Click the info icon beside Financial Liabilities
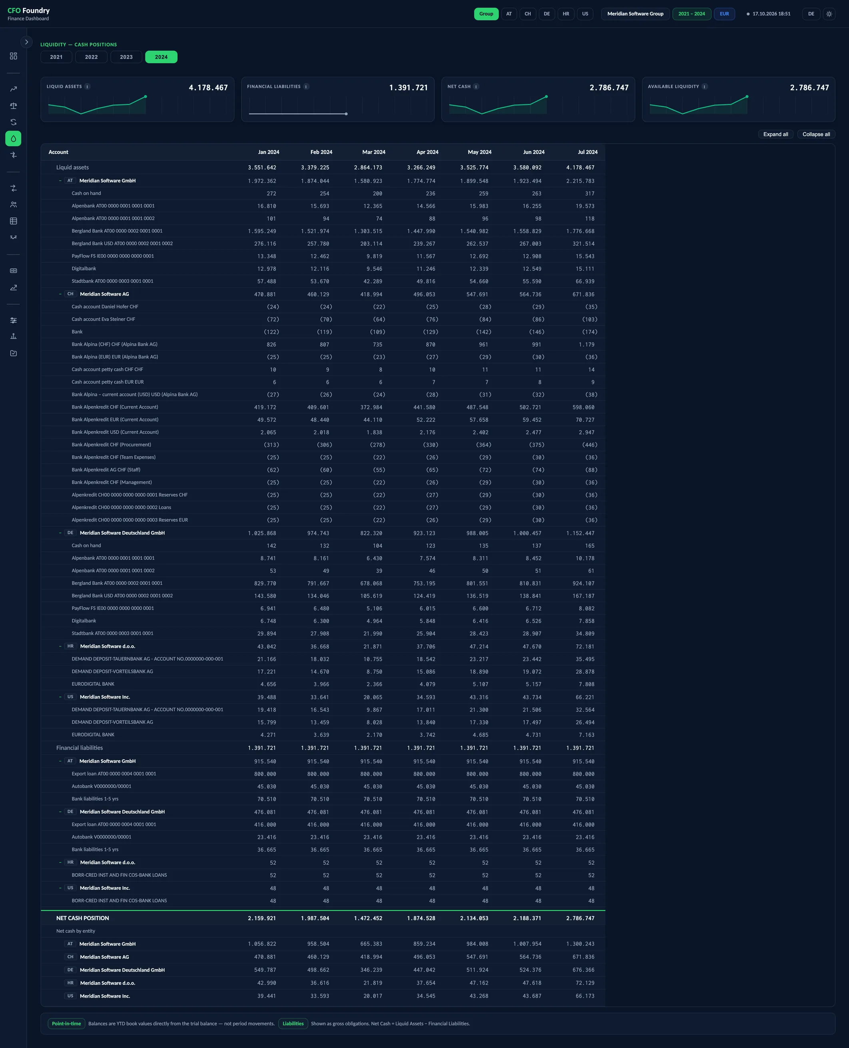849x1048 pixels. tap(306, 87)
